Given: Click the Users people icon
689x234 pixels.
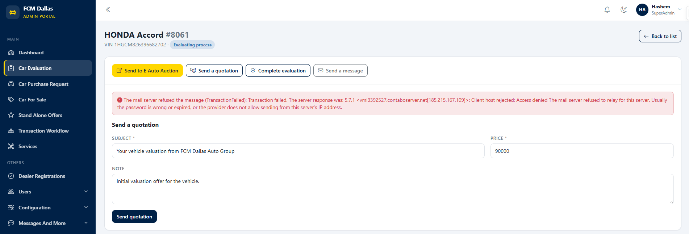Looking at the screenshot, I should [11, 192].
